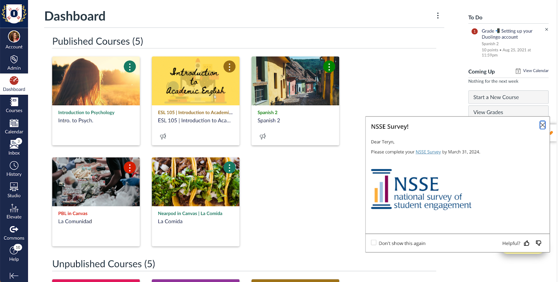
Task: Open Dashboard options three-dot menu
Action: pyautogui.click(x=438, y=16)
